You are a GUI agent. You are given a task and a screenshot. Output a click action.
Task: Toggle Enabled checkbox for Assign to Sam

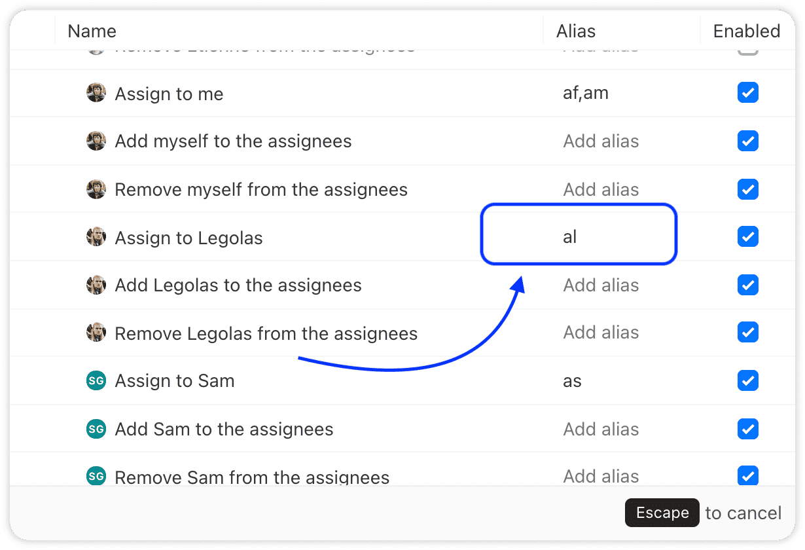point(747,380)
